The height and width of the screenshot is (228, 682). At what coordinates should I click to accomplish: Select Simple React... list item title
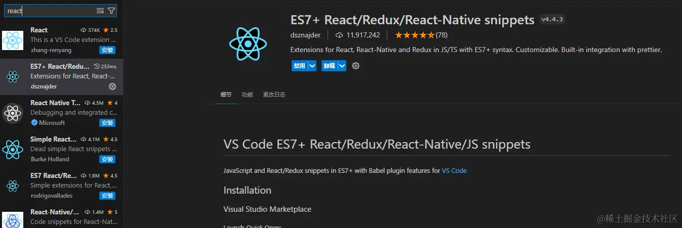pos(53,139)
